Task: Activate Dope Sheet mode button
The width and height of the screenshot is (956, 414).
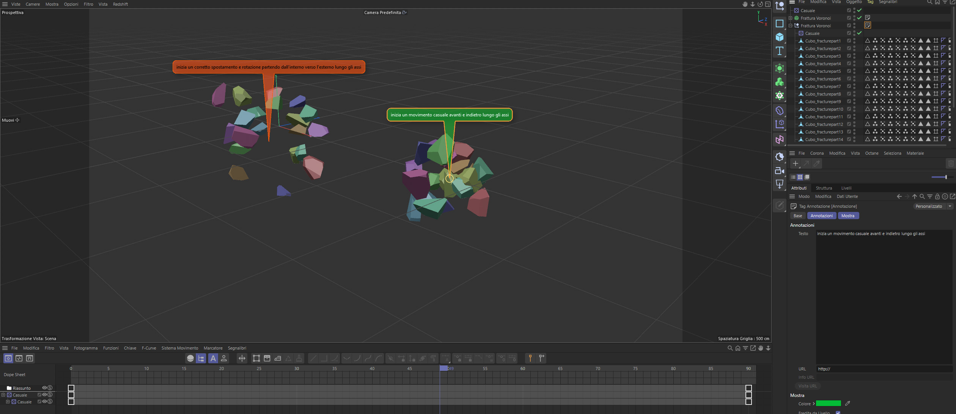Action: [8, 358]
